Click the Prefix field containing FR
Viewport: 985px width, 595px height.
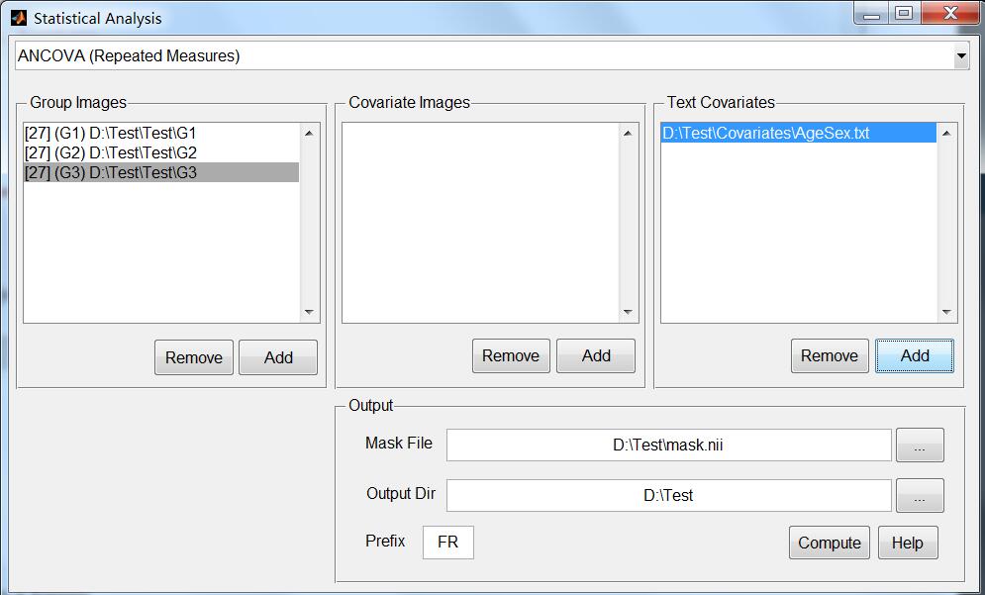(x=447, y=543)
